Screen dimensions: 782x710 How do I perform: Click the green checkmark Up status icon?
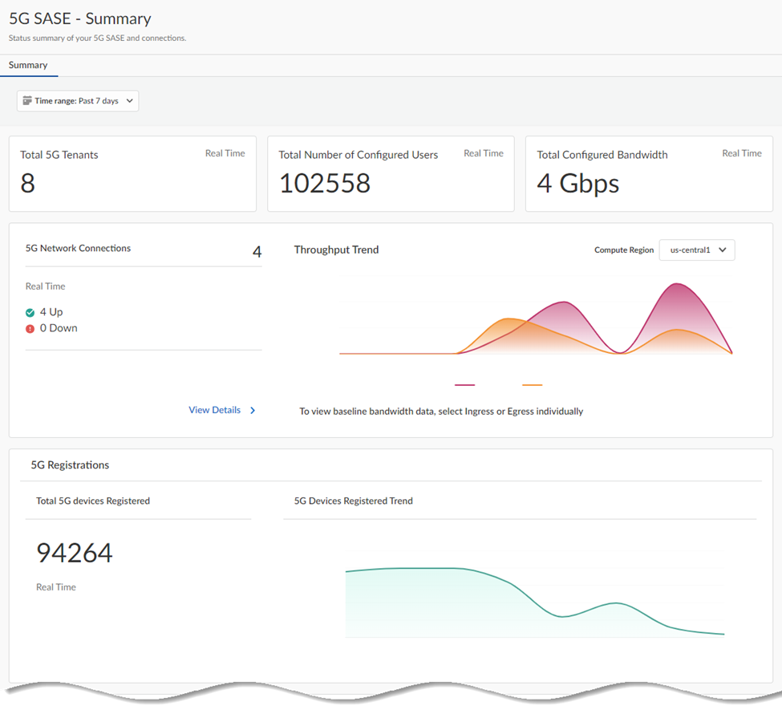pos(30,313)
